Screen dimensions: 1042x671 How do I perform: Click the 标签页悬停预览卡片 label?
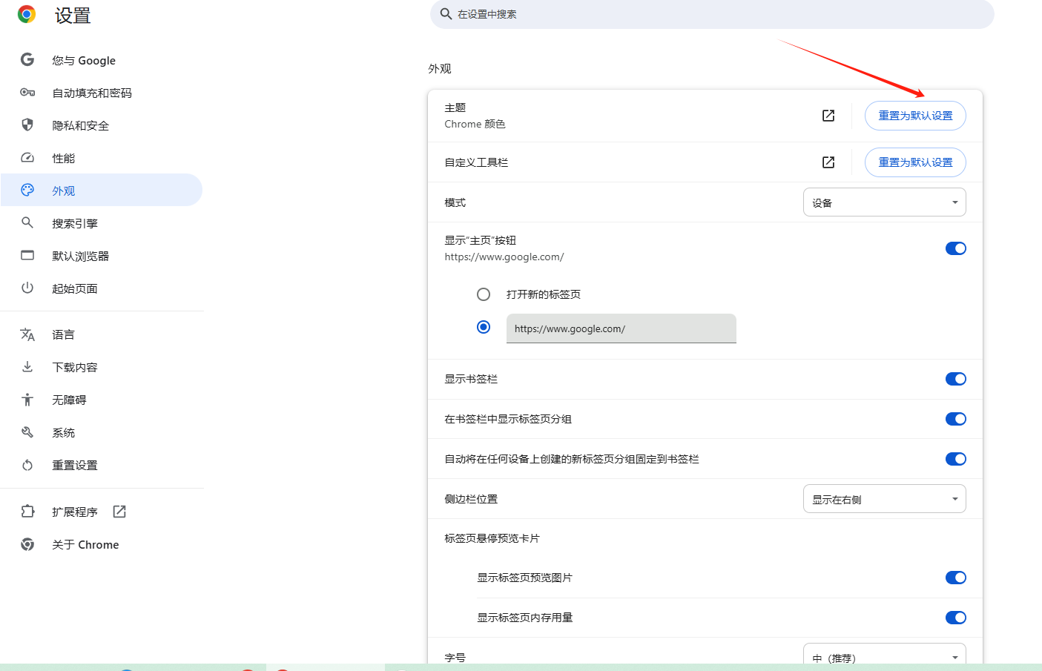click(x=492, y=538)
